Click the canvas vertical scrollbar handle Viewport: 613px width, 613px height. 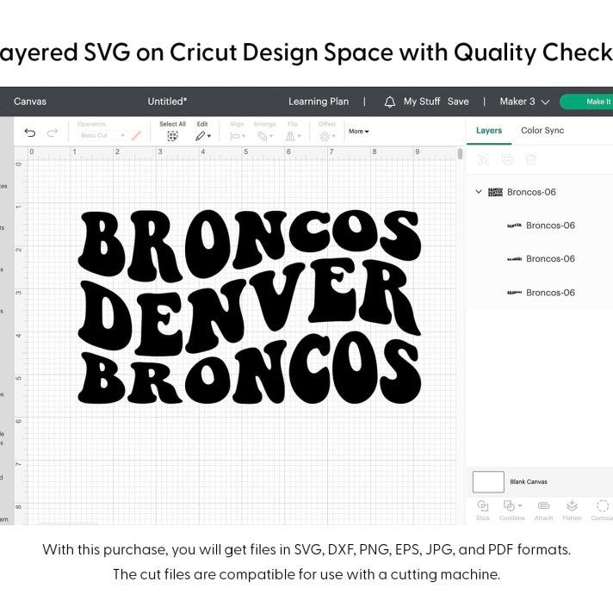460,153
